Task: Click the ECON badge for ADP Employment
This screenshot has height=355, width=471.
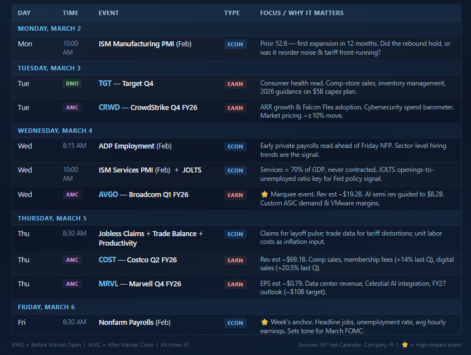Action: pos(235,147)
